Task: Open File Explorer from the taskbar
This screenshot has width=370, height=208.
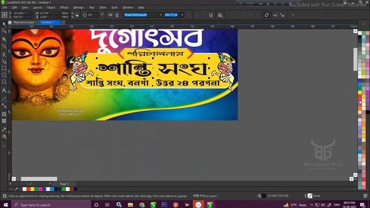Action: pyautogui.click(x=131, y=205)
